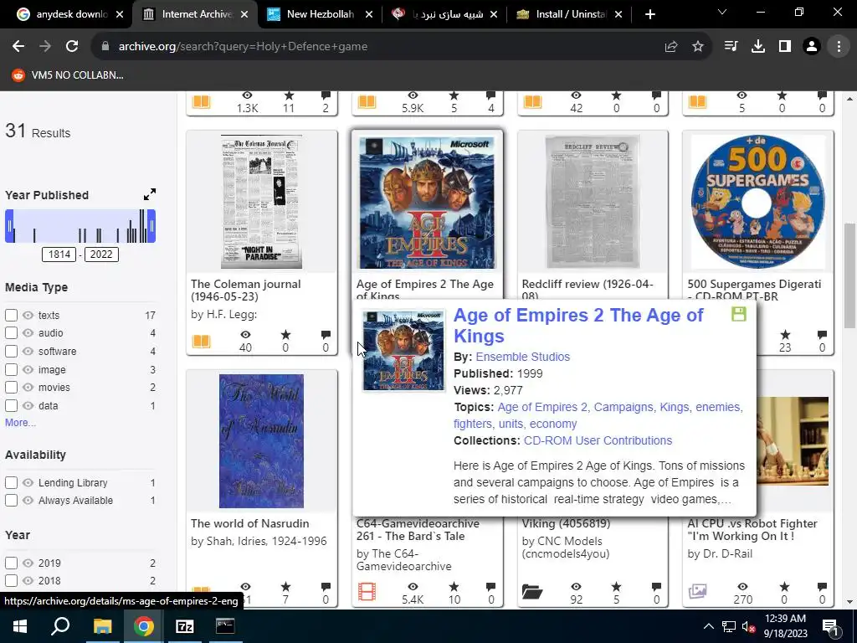The image size is (857, 643).
Task: Check the 2019 year checkbox
Action: pyautogui.click(x=11, y=563)
